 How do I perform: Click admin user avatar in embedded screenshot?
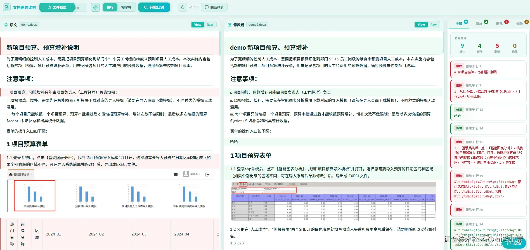click(186, 174)
